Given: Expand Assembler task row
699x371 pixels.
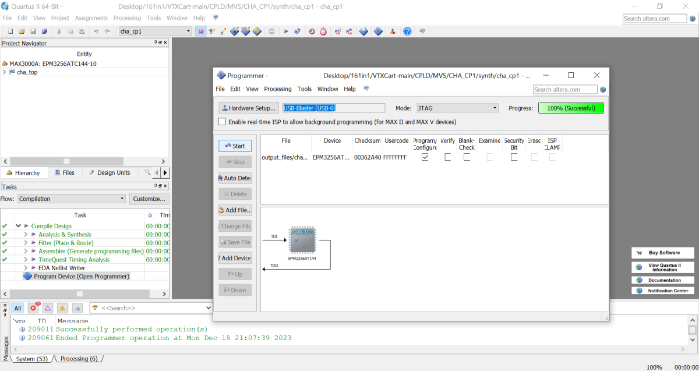Looking at the screenshot, I should pos(26,252).
